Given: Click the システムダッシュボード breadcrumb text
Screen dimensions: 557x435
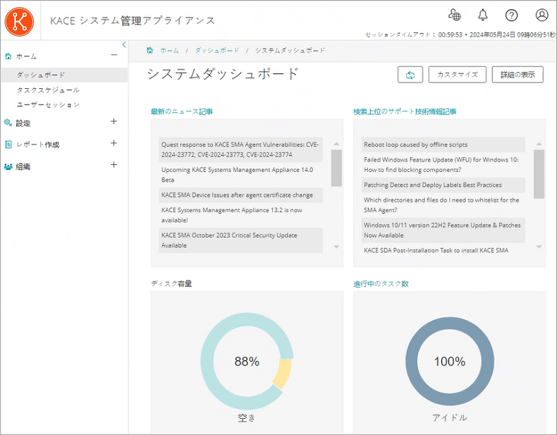Looking at the screenshot, I should click(x=290, y=51).
